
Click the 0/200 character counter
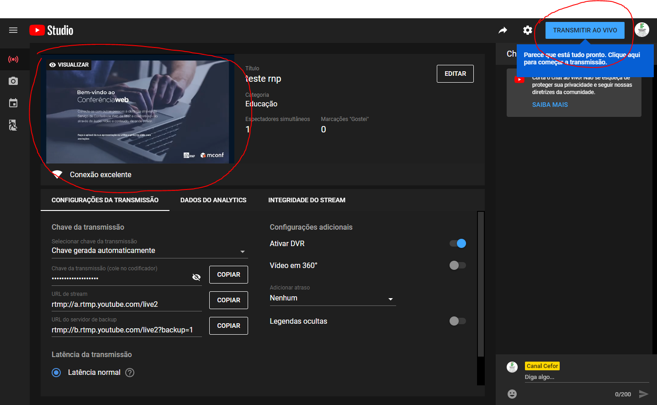point(623,394)
